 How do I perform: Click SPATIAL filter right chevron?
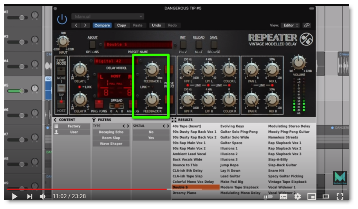(168, 126)
